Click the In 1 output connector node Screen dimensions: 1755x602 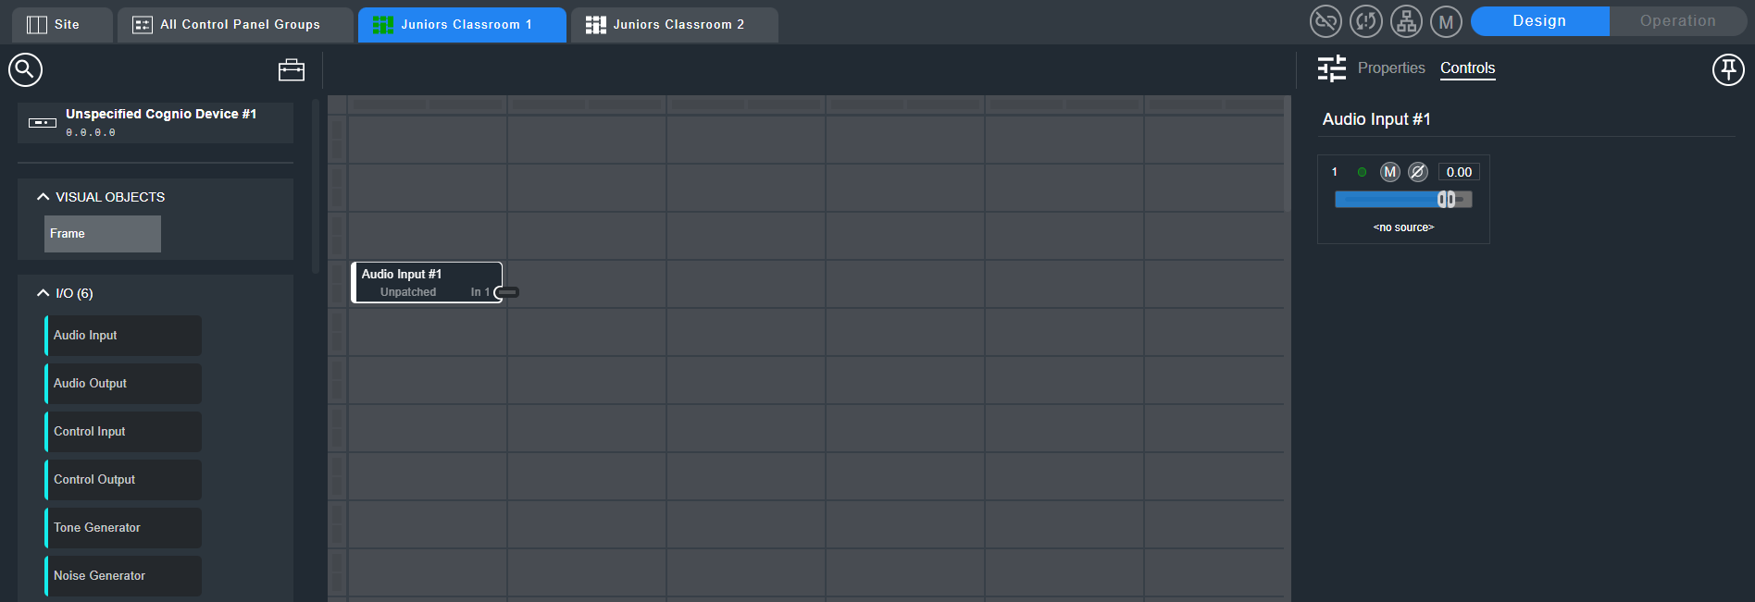pos(507,292)
